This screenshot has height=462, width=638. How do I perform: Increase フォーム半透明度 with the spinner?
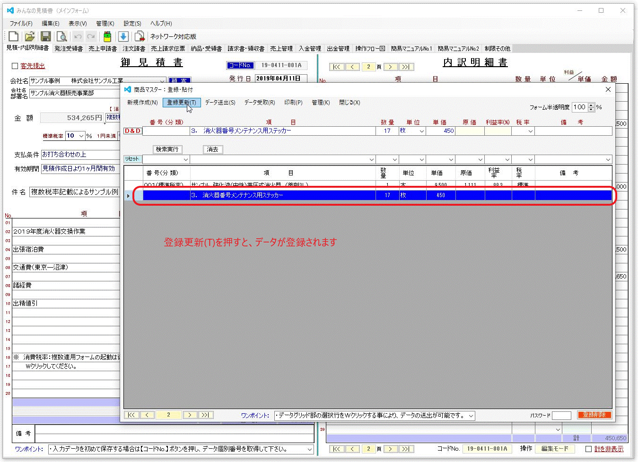(591, 105)
